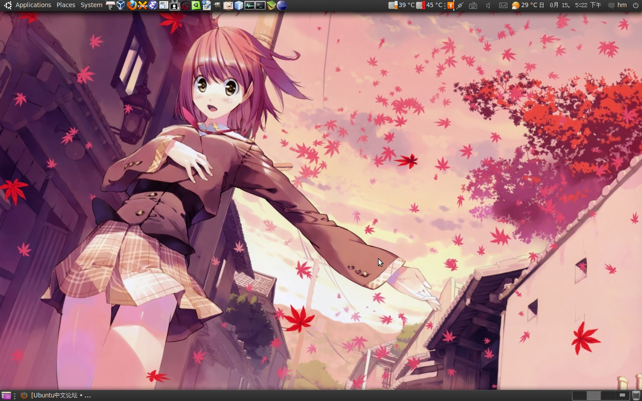Open the dark red eye launcher icon
This screenshot has width=642, height=401.
pyautogui.click(x=185, y=5)
